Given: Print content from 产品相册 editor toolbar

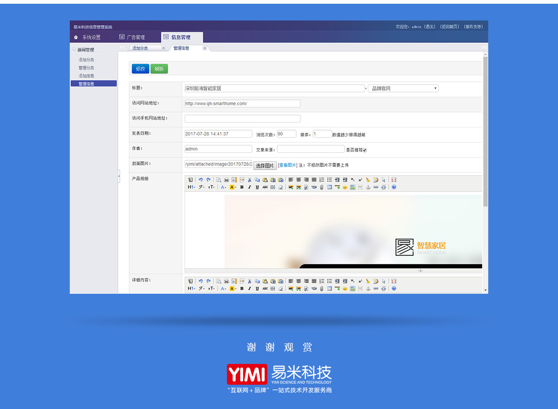Looking at the screenshot, I should (226, 179).
